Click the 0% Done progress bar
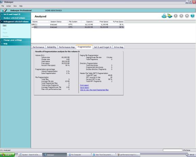 click(x=173, y=150)
